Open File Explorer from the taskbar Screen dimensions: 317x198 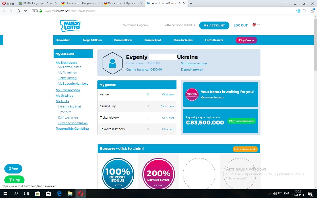pyautogui.click(x=70, y=193)
